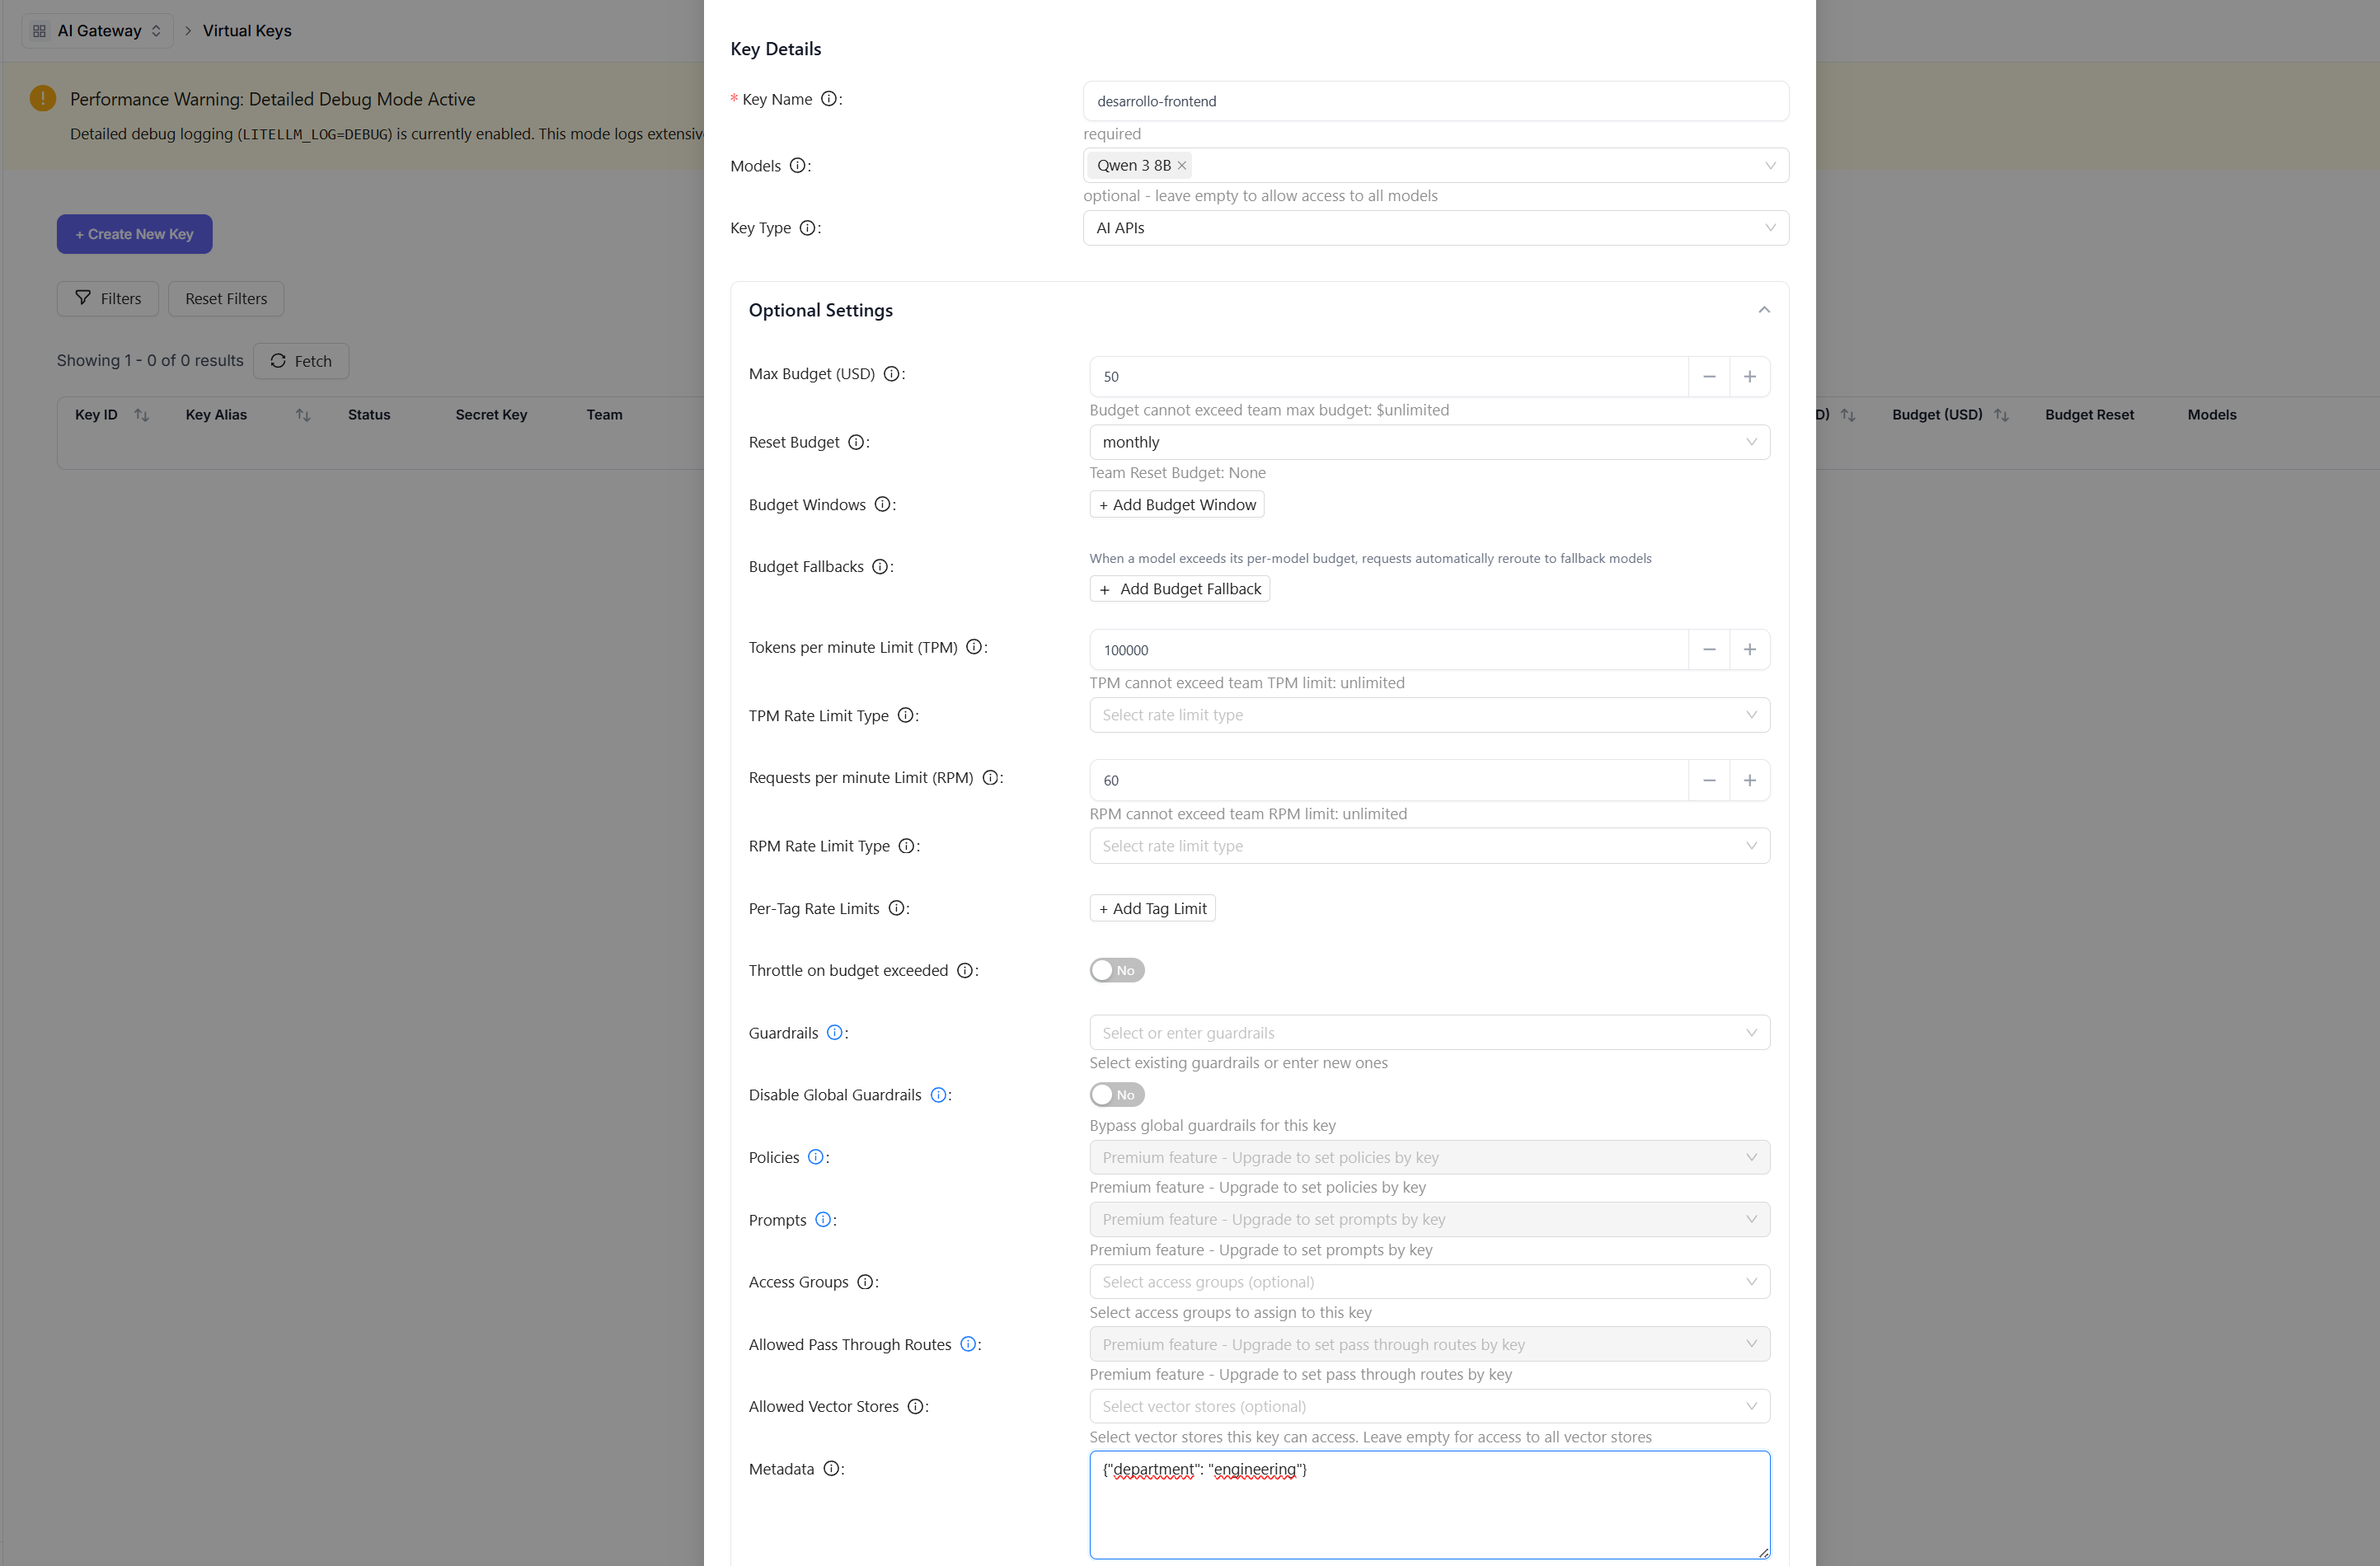Click the Filters button
Image resolution: width=2380 pixels, height=1566 pixels.
coord(108,299)
